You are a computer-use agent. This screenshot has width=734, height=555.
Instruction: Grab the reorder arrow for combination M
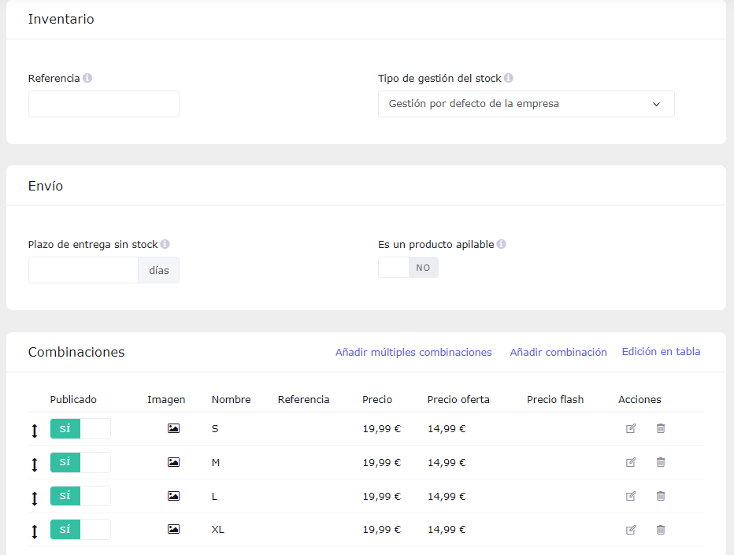pyautogui.click(x=34, y=464)
